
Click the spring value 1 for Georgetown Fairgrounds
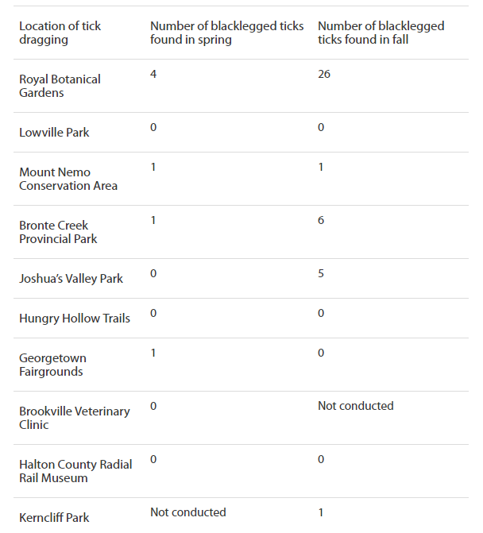tap(153, 353)
